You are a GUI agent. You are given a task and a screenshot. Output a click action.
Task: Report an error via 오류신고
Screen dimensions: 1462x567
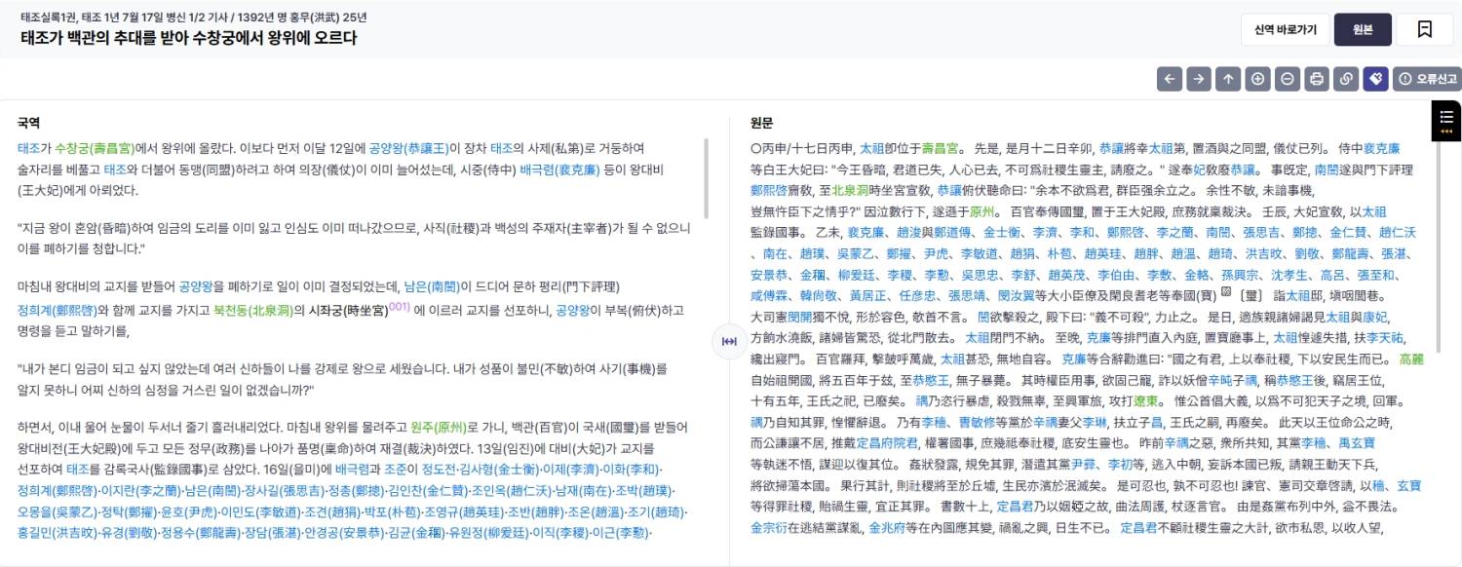[x=1426, y=79]
